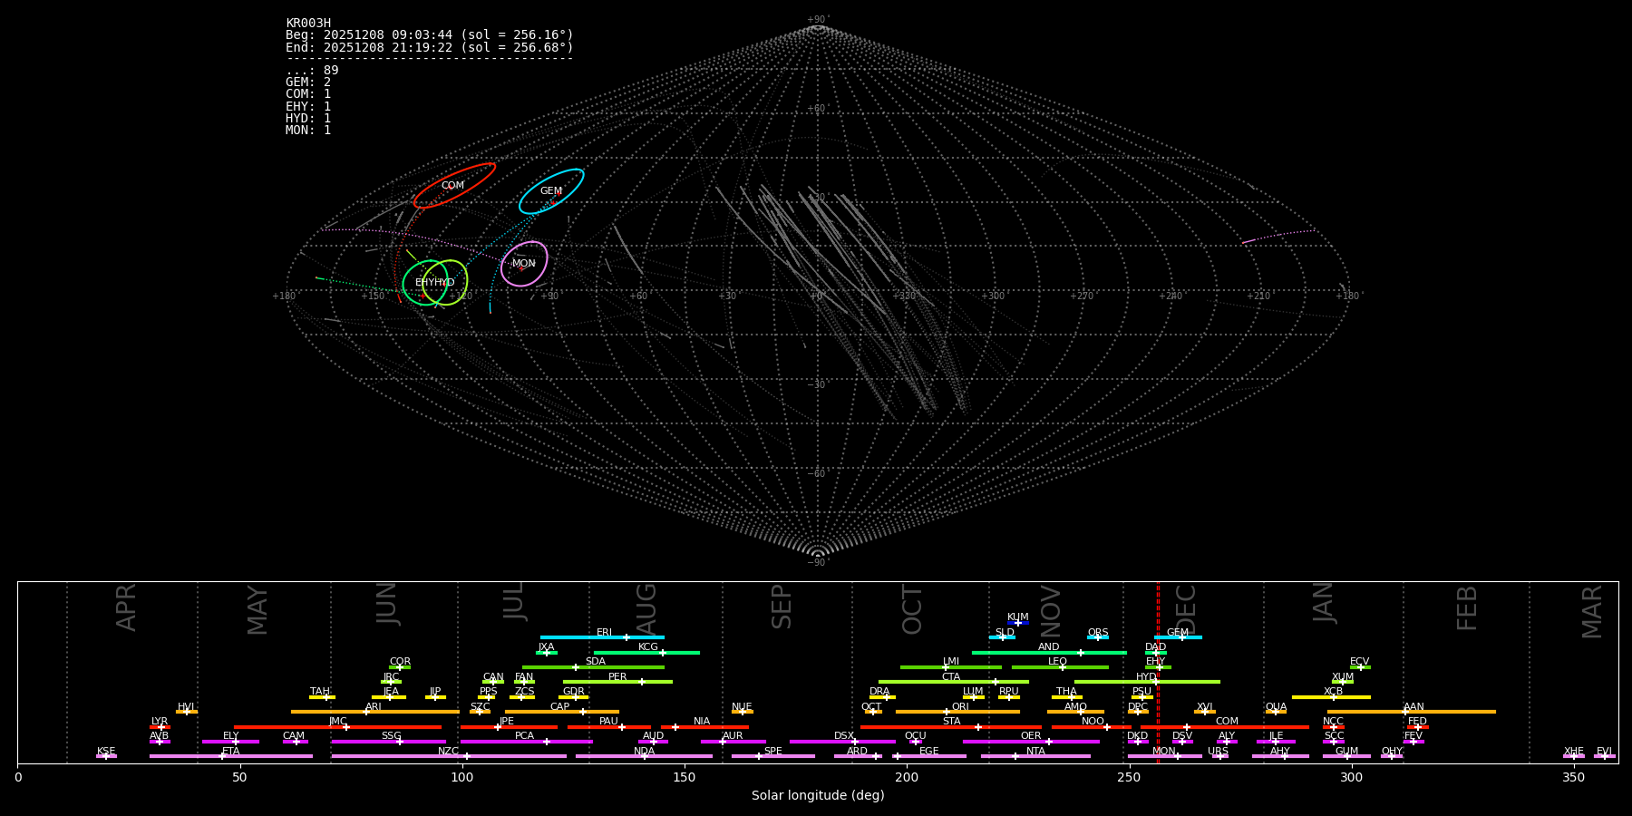Image resolution: width=1632 pixels, height=816 pixels.
Task: Click the KUM shower label on timeline
Action: point(1018,617)
